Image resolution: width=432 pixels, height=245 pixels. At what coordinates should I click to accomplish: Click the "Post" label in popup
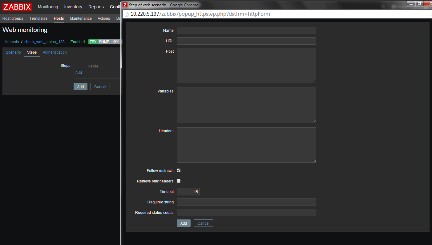[170, 51]
